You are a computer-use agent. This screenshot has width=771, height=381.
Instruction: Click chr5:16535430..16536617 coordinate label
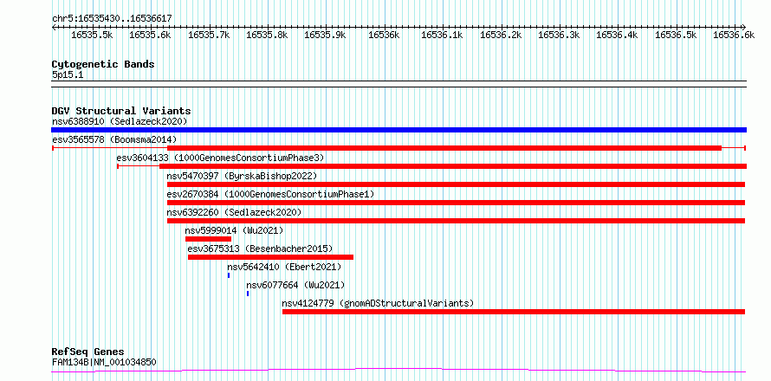click(112, 18)
